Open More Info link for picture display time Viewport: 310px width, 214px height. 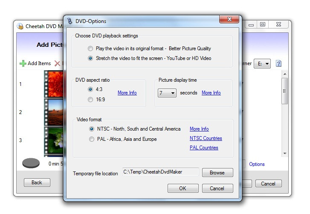click(x=211, y=93)
